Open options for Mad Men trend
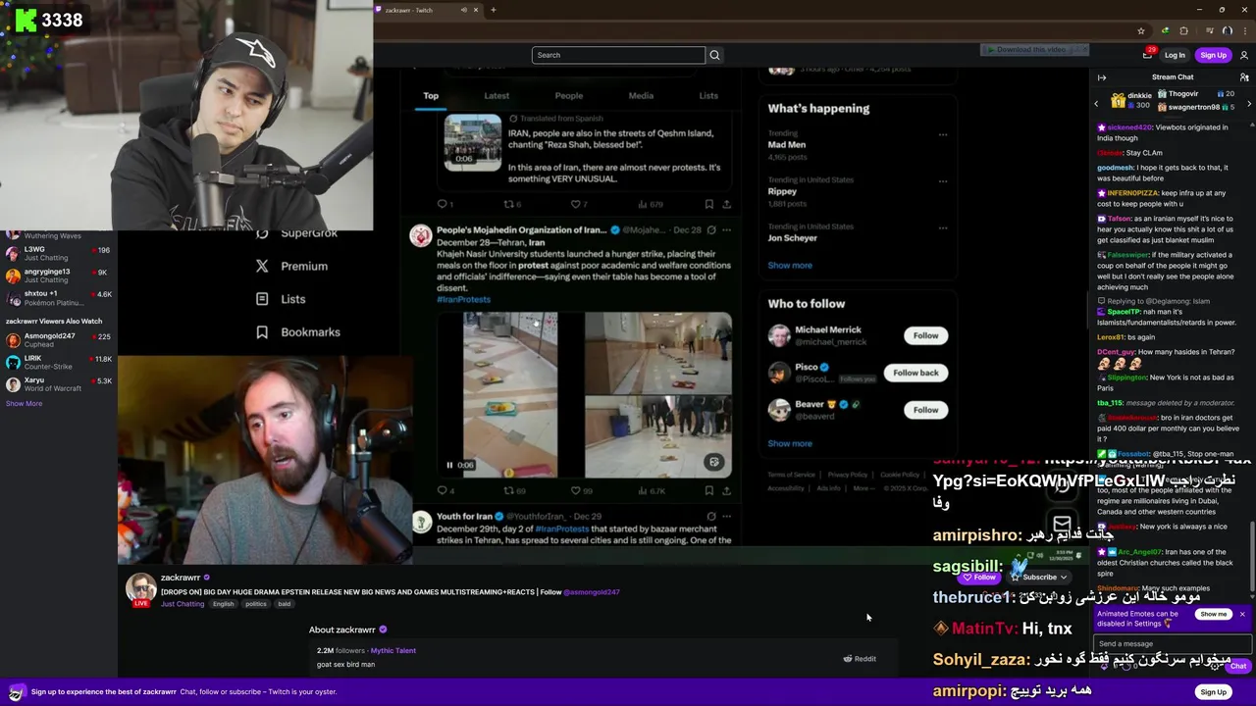 pyautogui.click(x=943, y=134)
